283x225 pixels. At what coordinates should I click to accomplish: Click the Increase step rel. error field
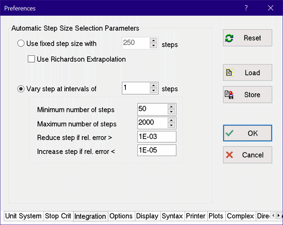pos(156,151)
